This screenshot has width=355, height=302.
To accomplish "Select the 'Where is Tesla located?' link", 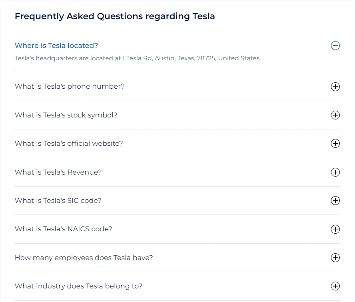I will click(x=56, y=46).
